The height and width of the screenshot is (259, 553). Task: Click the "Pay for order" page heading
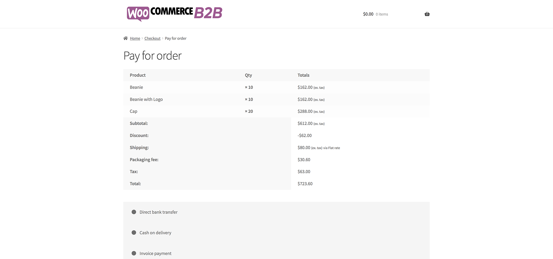pos(152,56)
